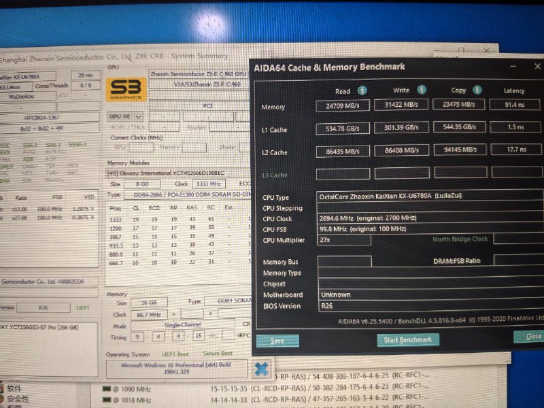Click DDR4-2666 / PC4-21300 type field

point(188,194)
